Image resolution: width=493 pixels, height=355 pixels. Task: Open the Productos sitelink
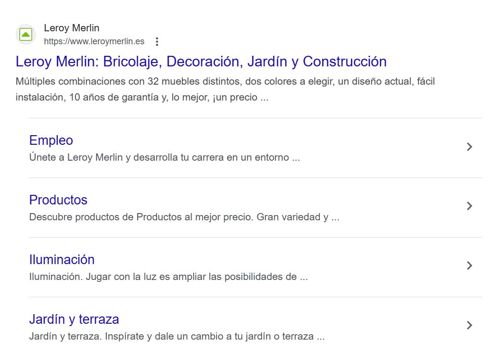58,200
